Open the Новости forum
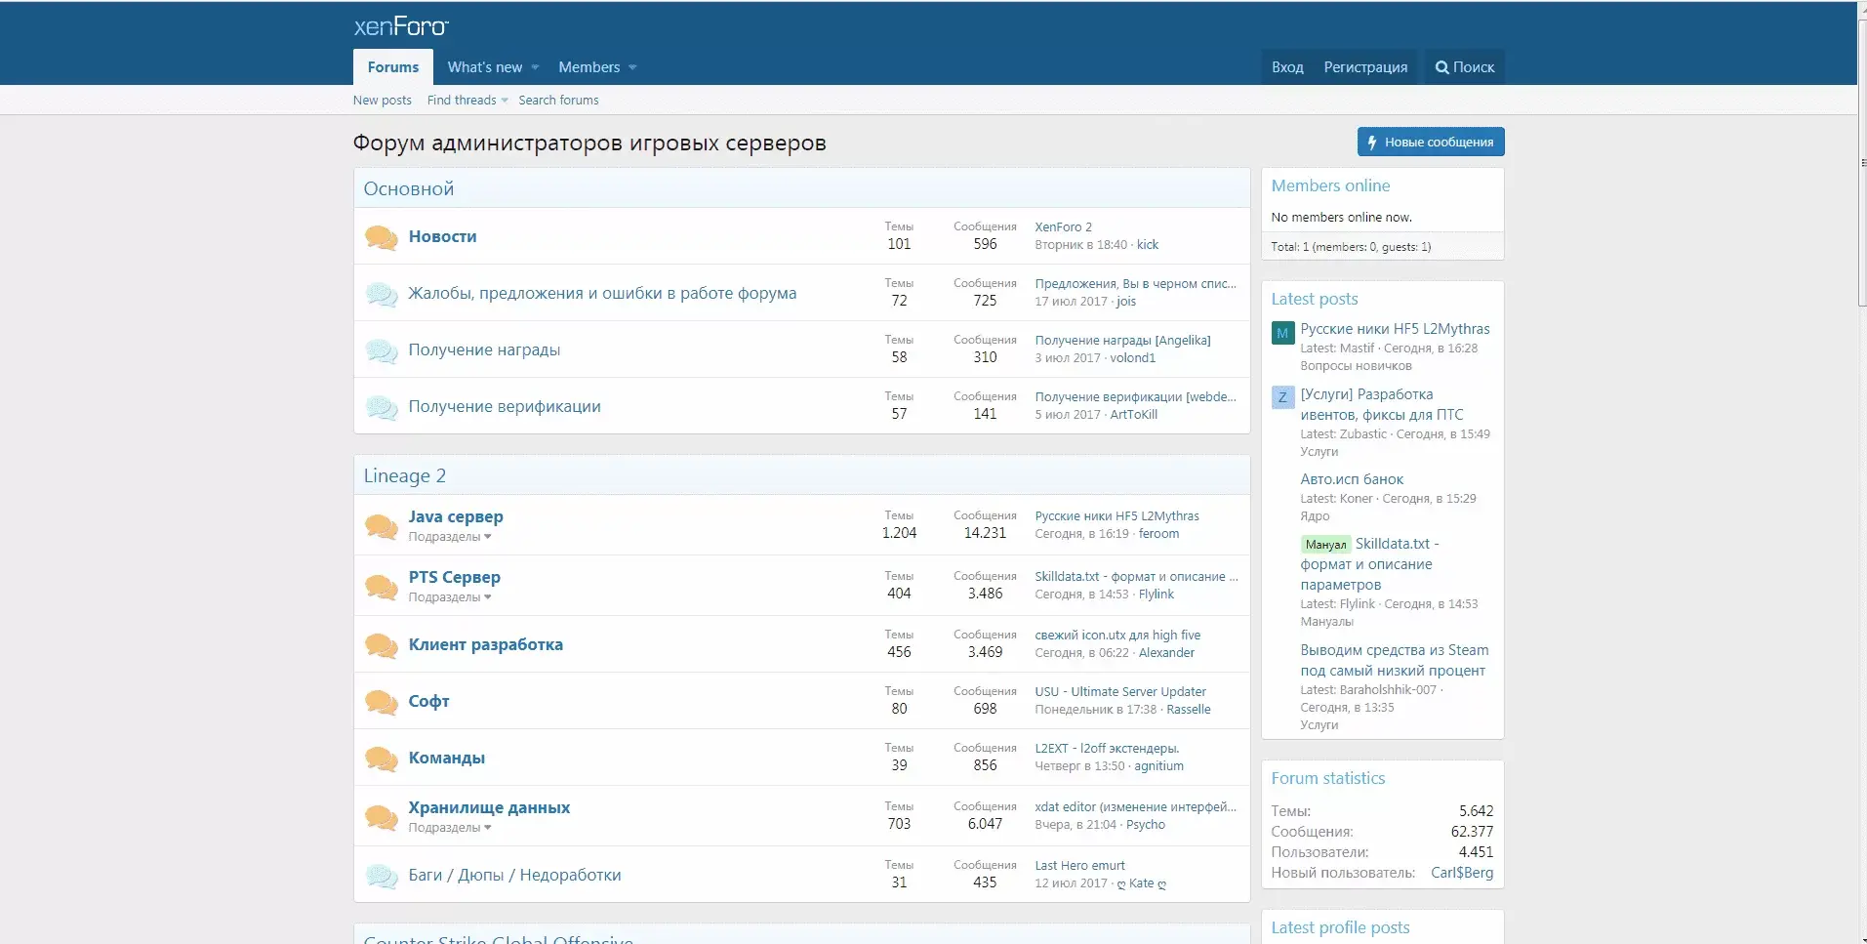 tap(442, 236)
